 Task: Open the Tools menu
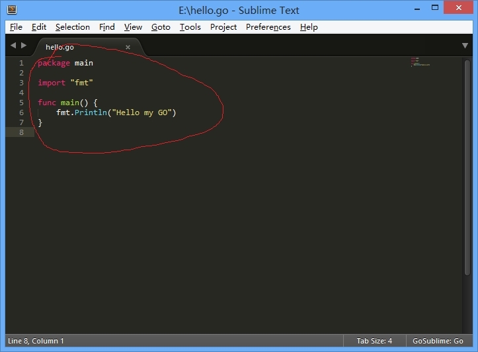pos(190,27)
